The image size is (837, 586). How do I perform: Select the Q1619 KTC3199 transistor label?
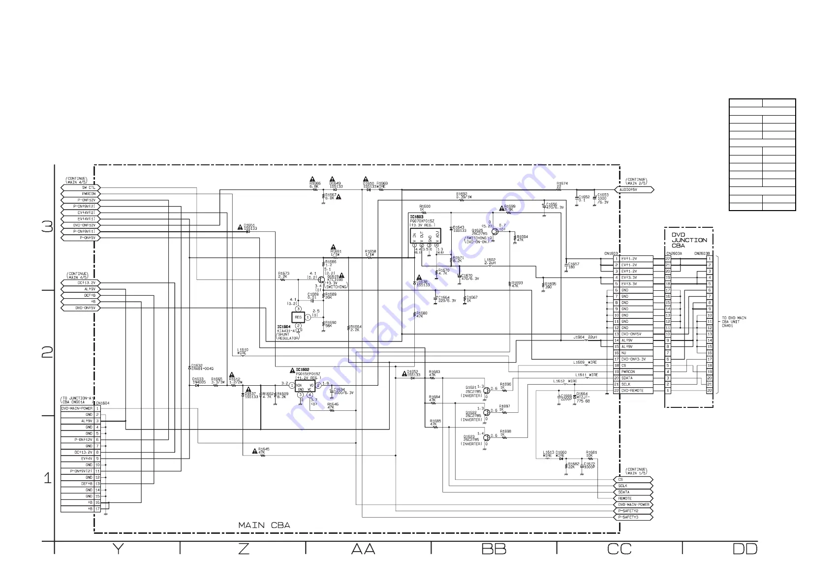tap(336, 278)
